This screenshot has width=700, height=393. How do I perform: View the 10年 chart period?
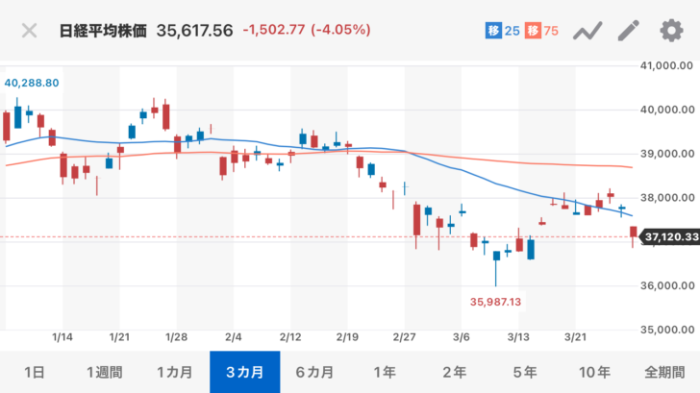[x=595, y=372]
